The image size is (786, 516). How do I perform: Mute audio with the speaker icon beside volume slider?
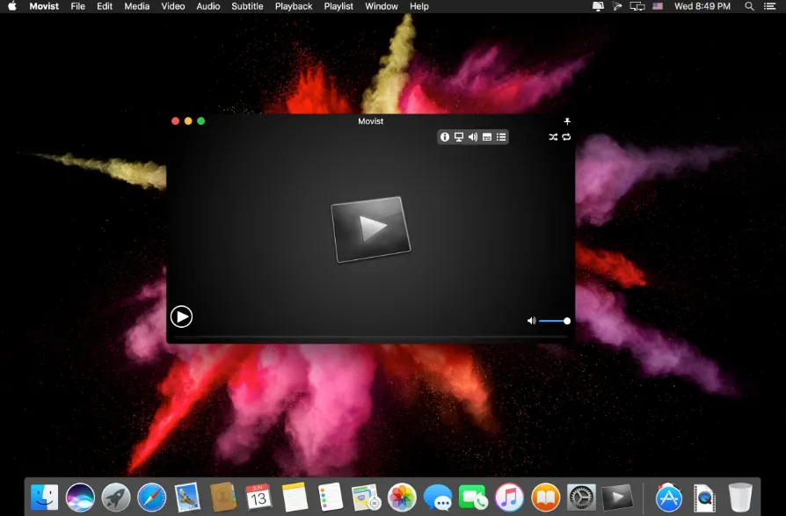point(532,321)
